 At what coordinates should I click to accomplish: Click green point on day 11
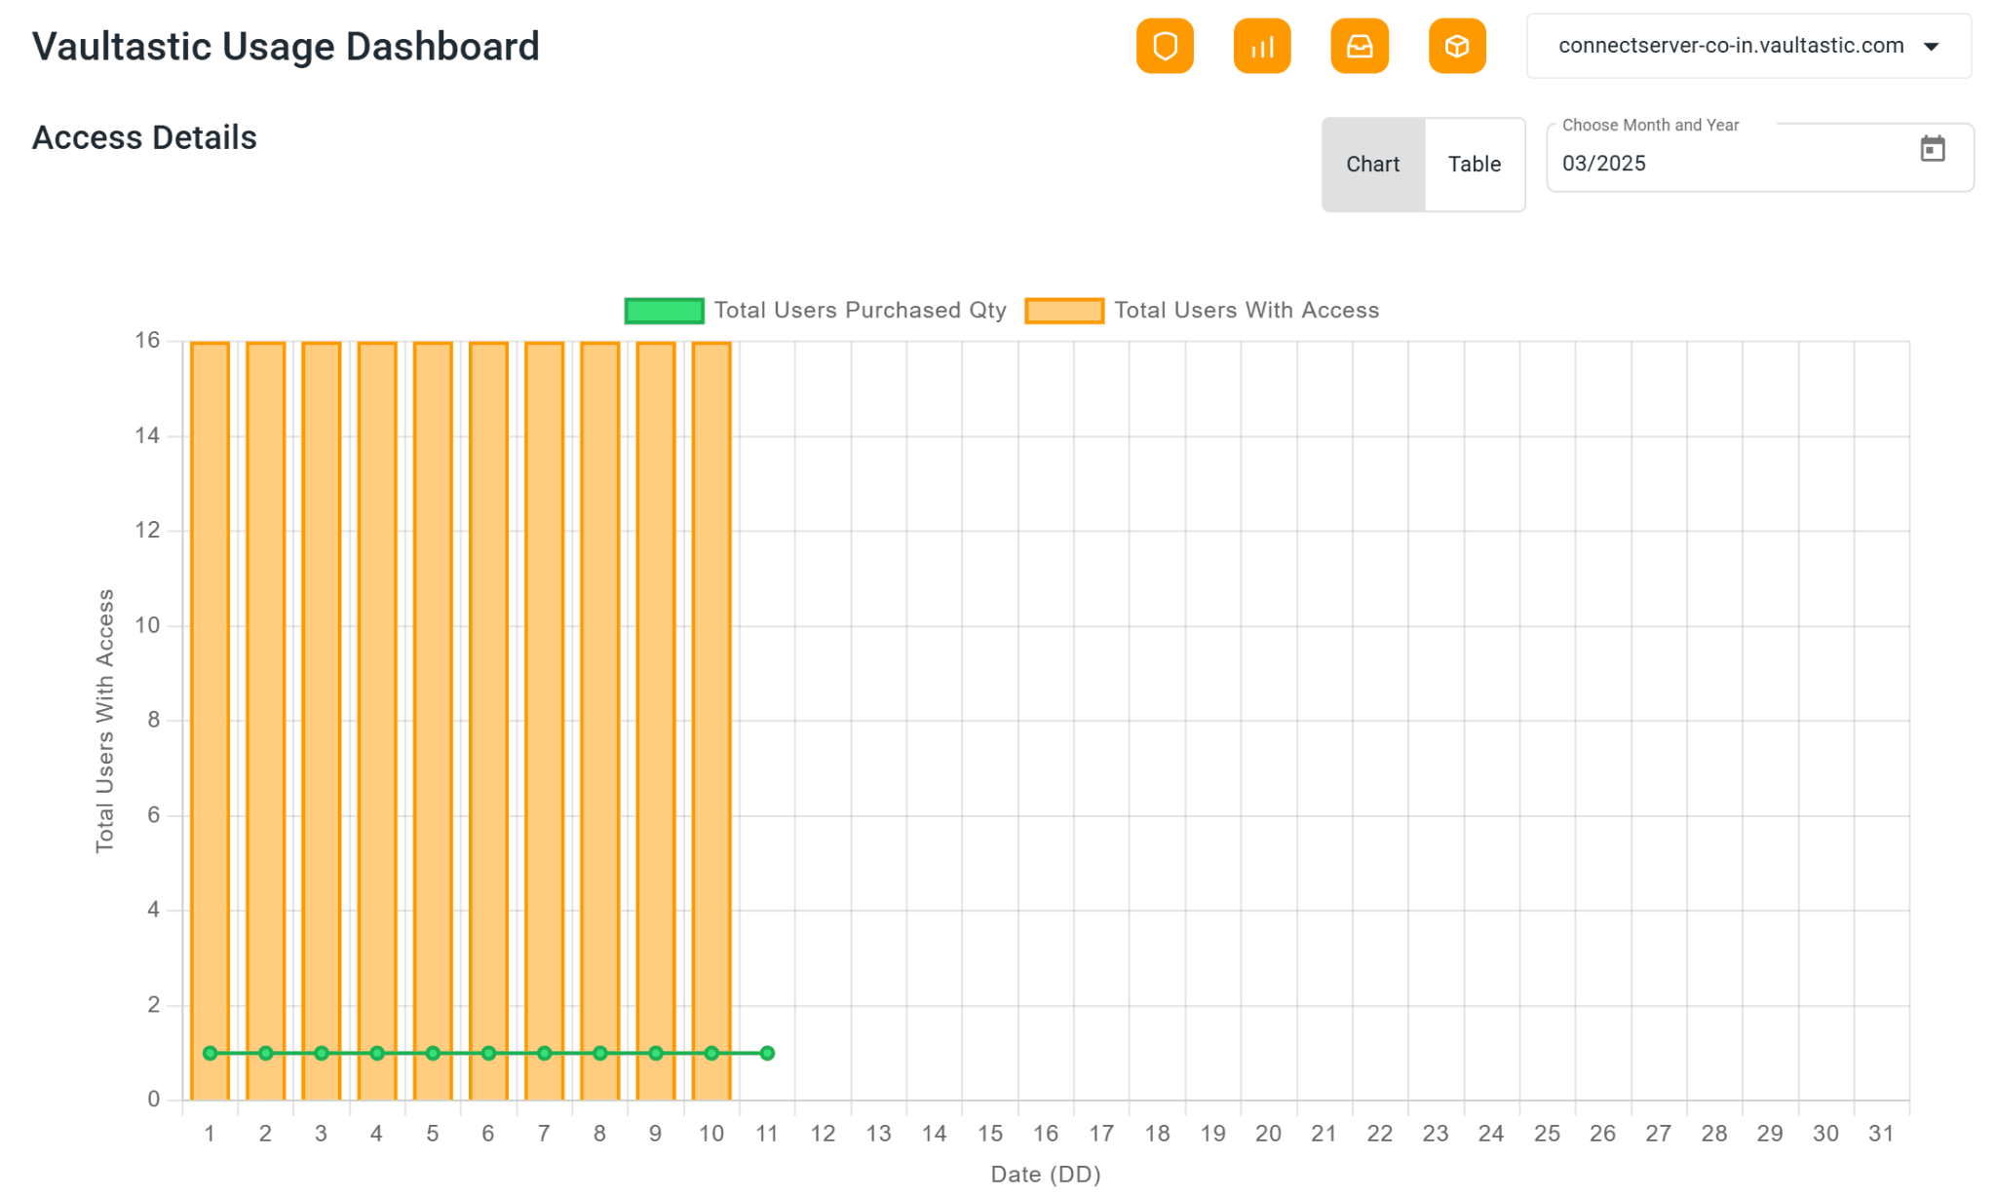767,1053
